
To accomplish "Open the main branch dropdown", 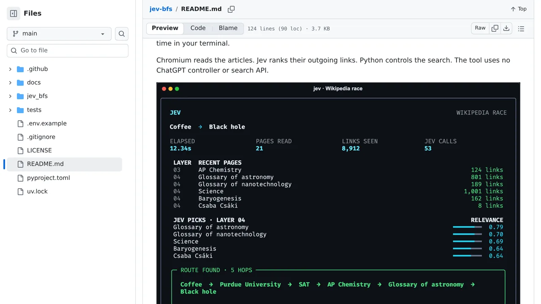I will click(x=59, y=34).
